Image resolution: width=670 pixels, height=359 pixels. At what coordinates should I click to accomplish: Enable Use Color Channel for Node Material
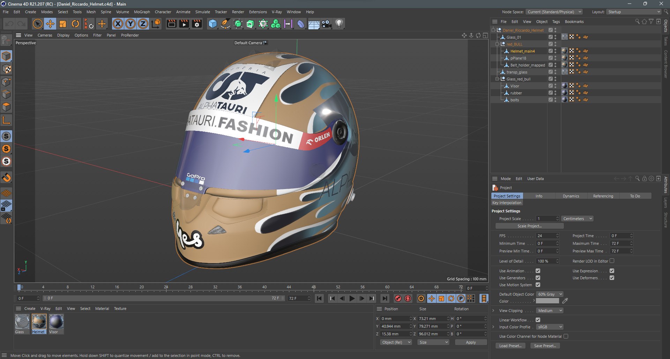(x=566, y=336)
